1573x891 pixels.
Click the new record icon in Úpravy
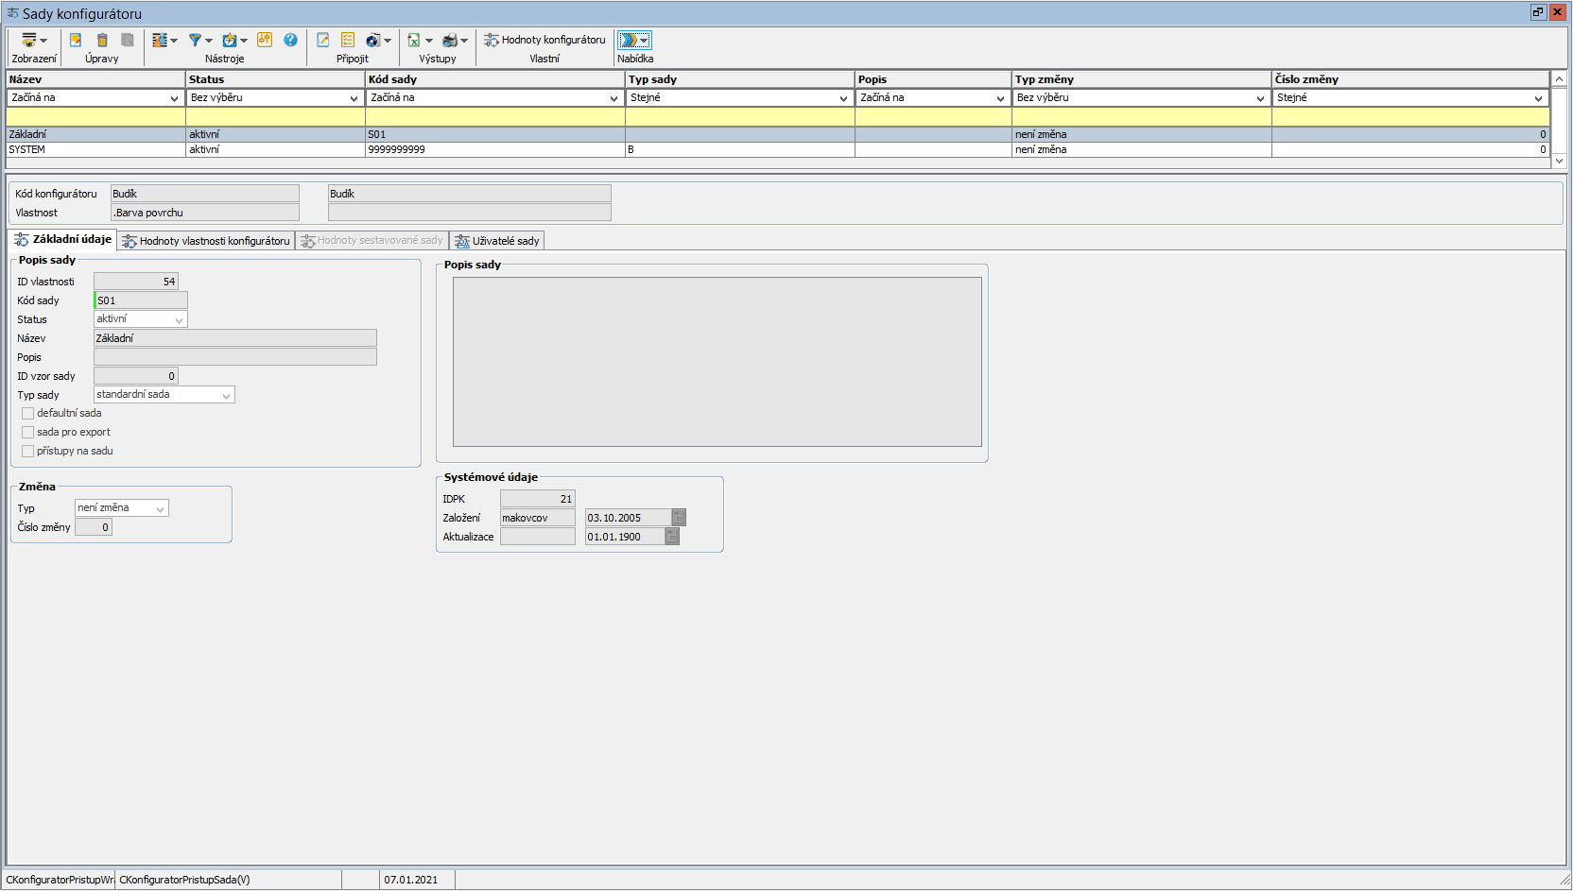click(76, 40)
